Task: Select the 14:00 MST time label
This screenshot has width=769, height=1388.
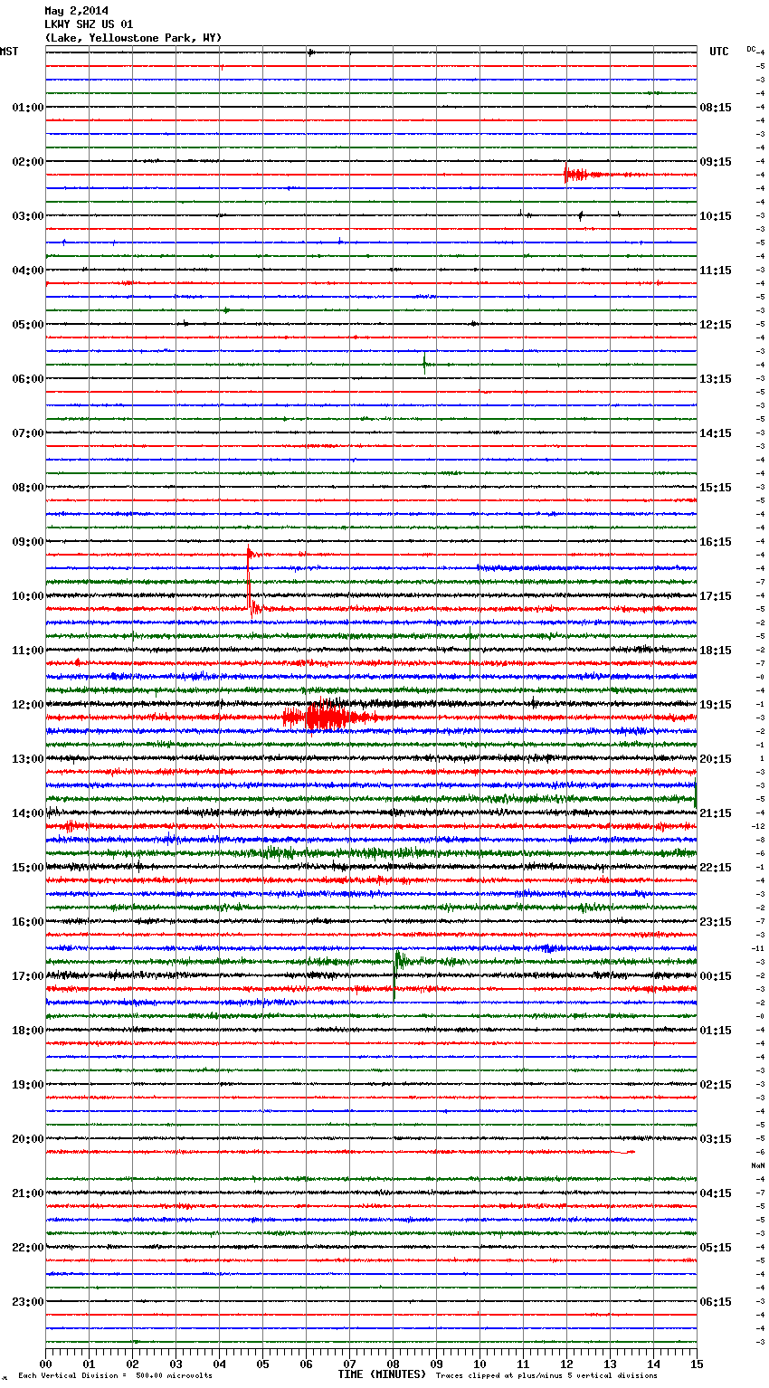Action: point(28,813)
